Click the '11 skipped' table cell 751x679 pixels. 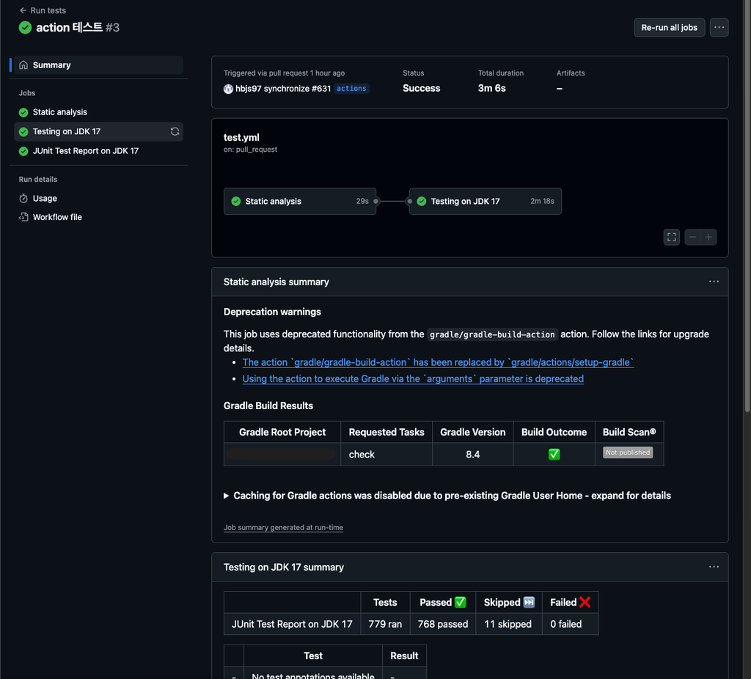pos(508,624)
